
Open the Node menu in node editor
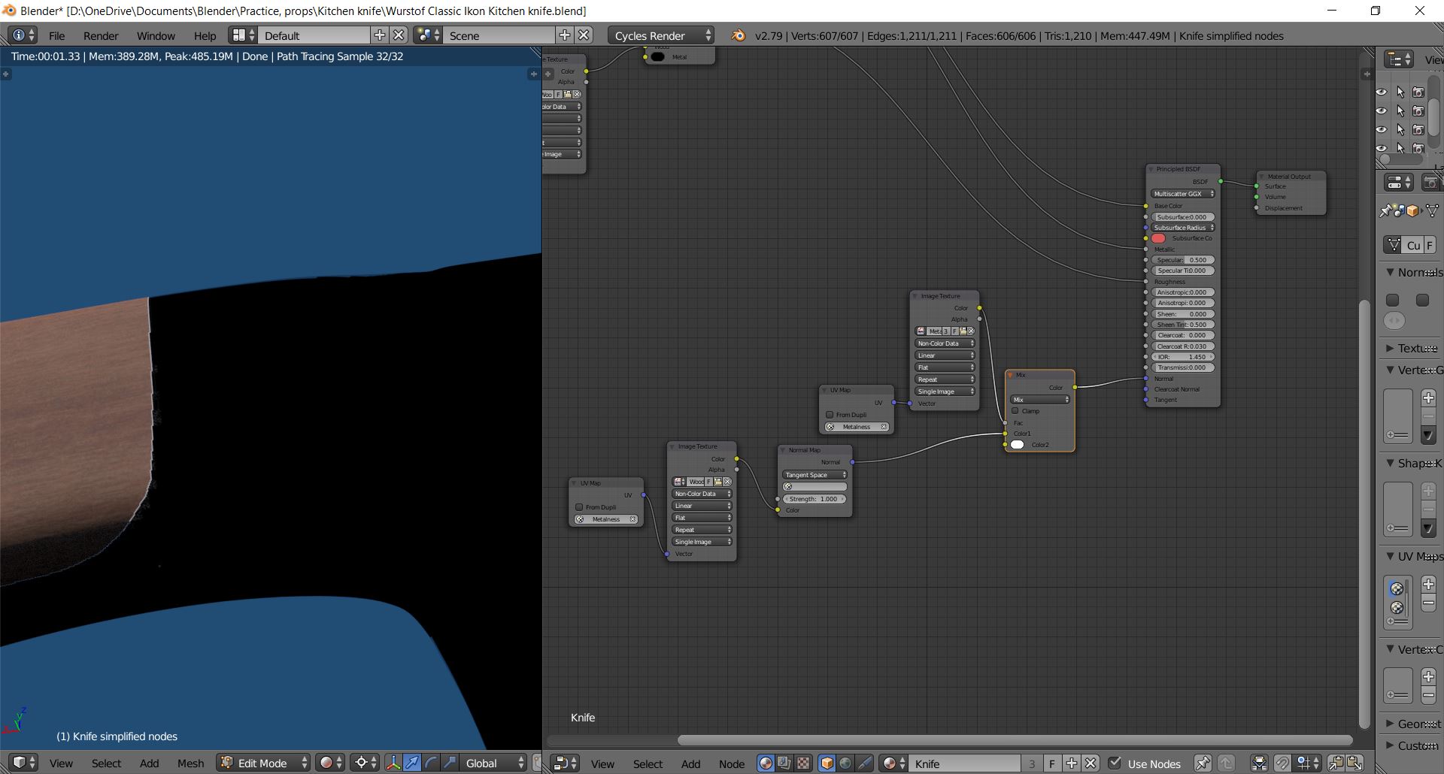[731, 763]
